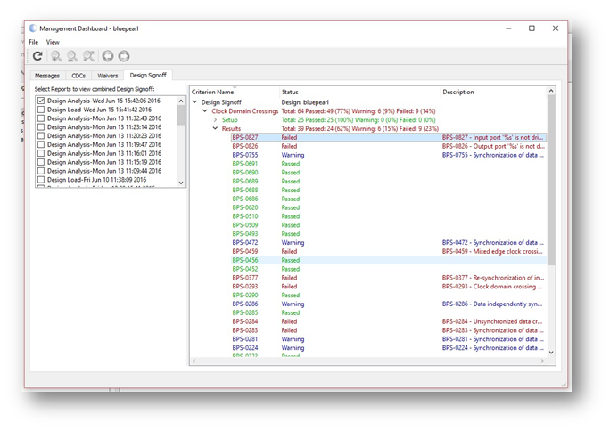Viewport: 610px width, 430px height.
Task: Click the zoom to fit magnifier icon
Action: tap(88, 56)
